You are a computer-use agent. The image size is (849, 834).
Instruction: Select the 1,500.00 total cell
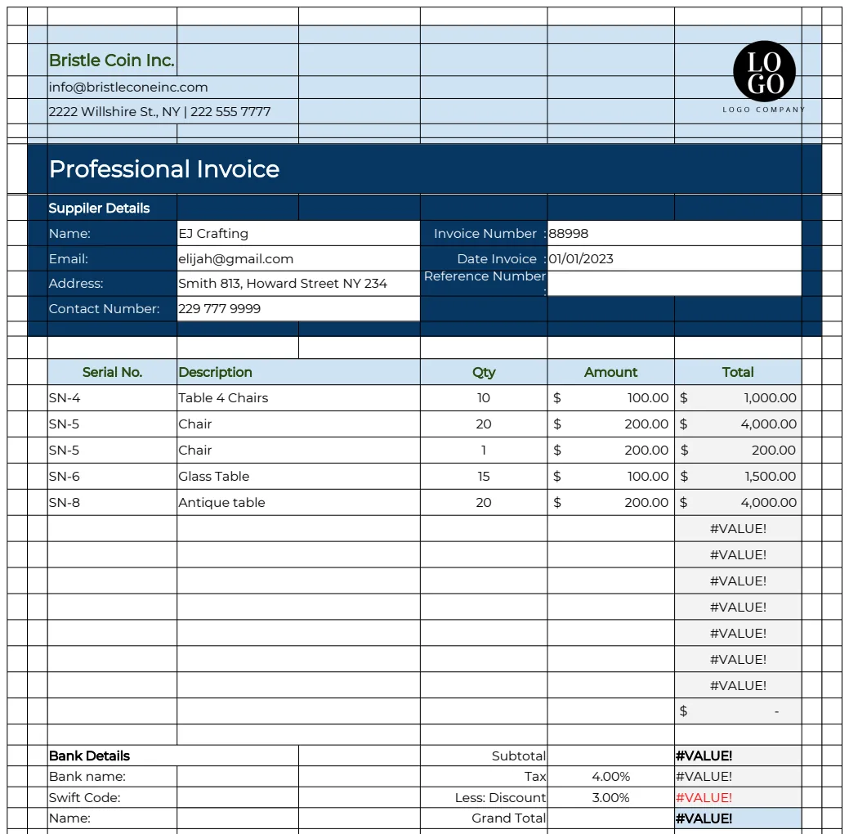[738, 477]
